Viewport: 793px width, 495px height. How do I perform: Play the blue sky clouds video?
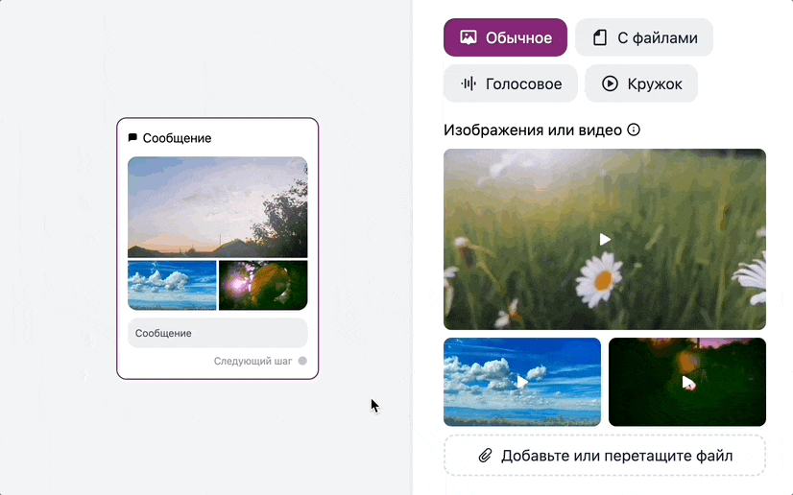tap(522, 382)
